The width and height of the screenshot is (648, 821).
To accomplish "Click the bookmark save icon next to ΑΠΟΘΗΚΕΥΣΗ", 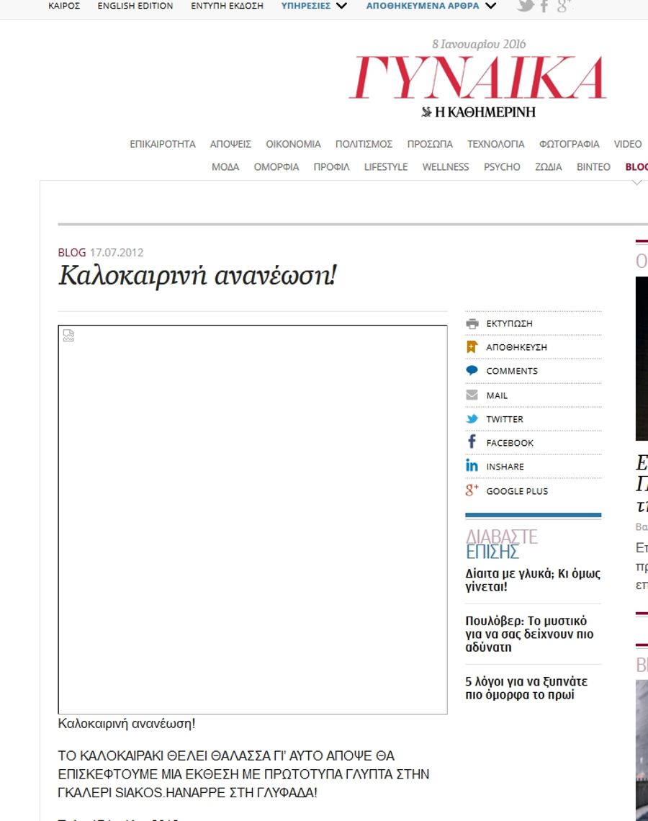I will [x=472, y=347].
